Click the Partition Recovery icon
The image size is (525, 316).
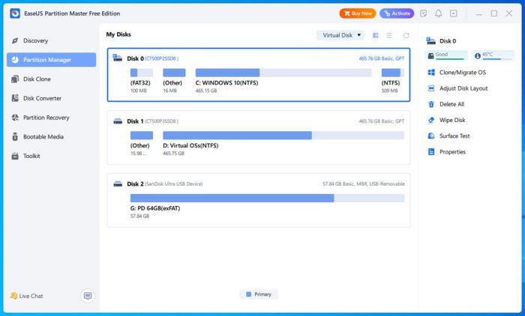pyautogui.click(x=15, y=118)
